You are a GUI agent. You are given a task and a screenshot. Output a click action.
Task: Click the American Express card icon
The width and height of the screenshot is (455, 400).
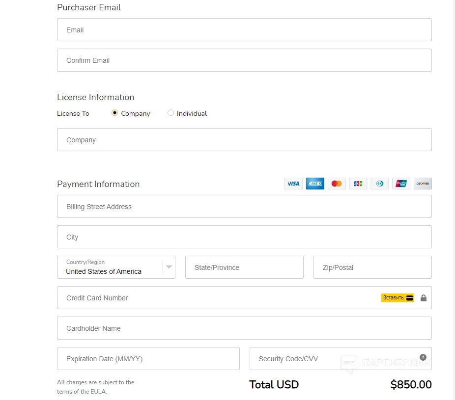pos(315,184)
